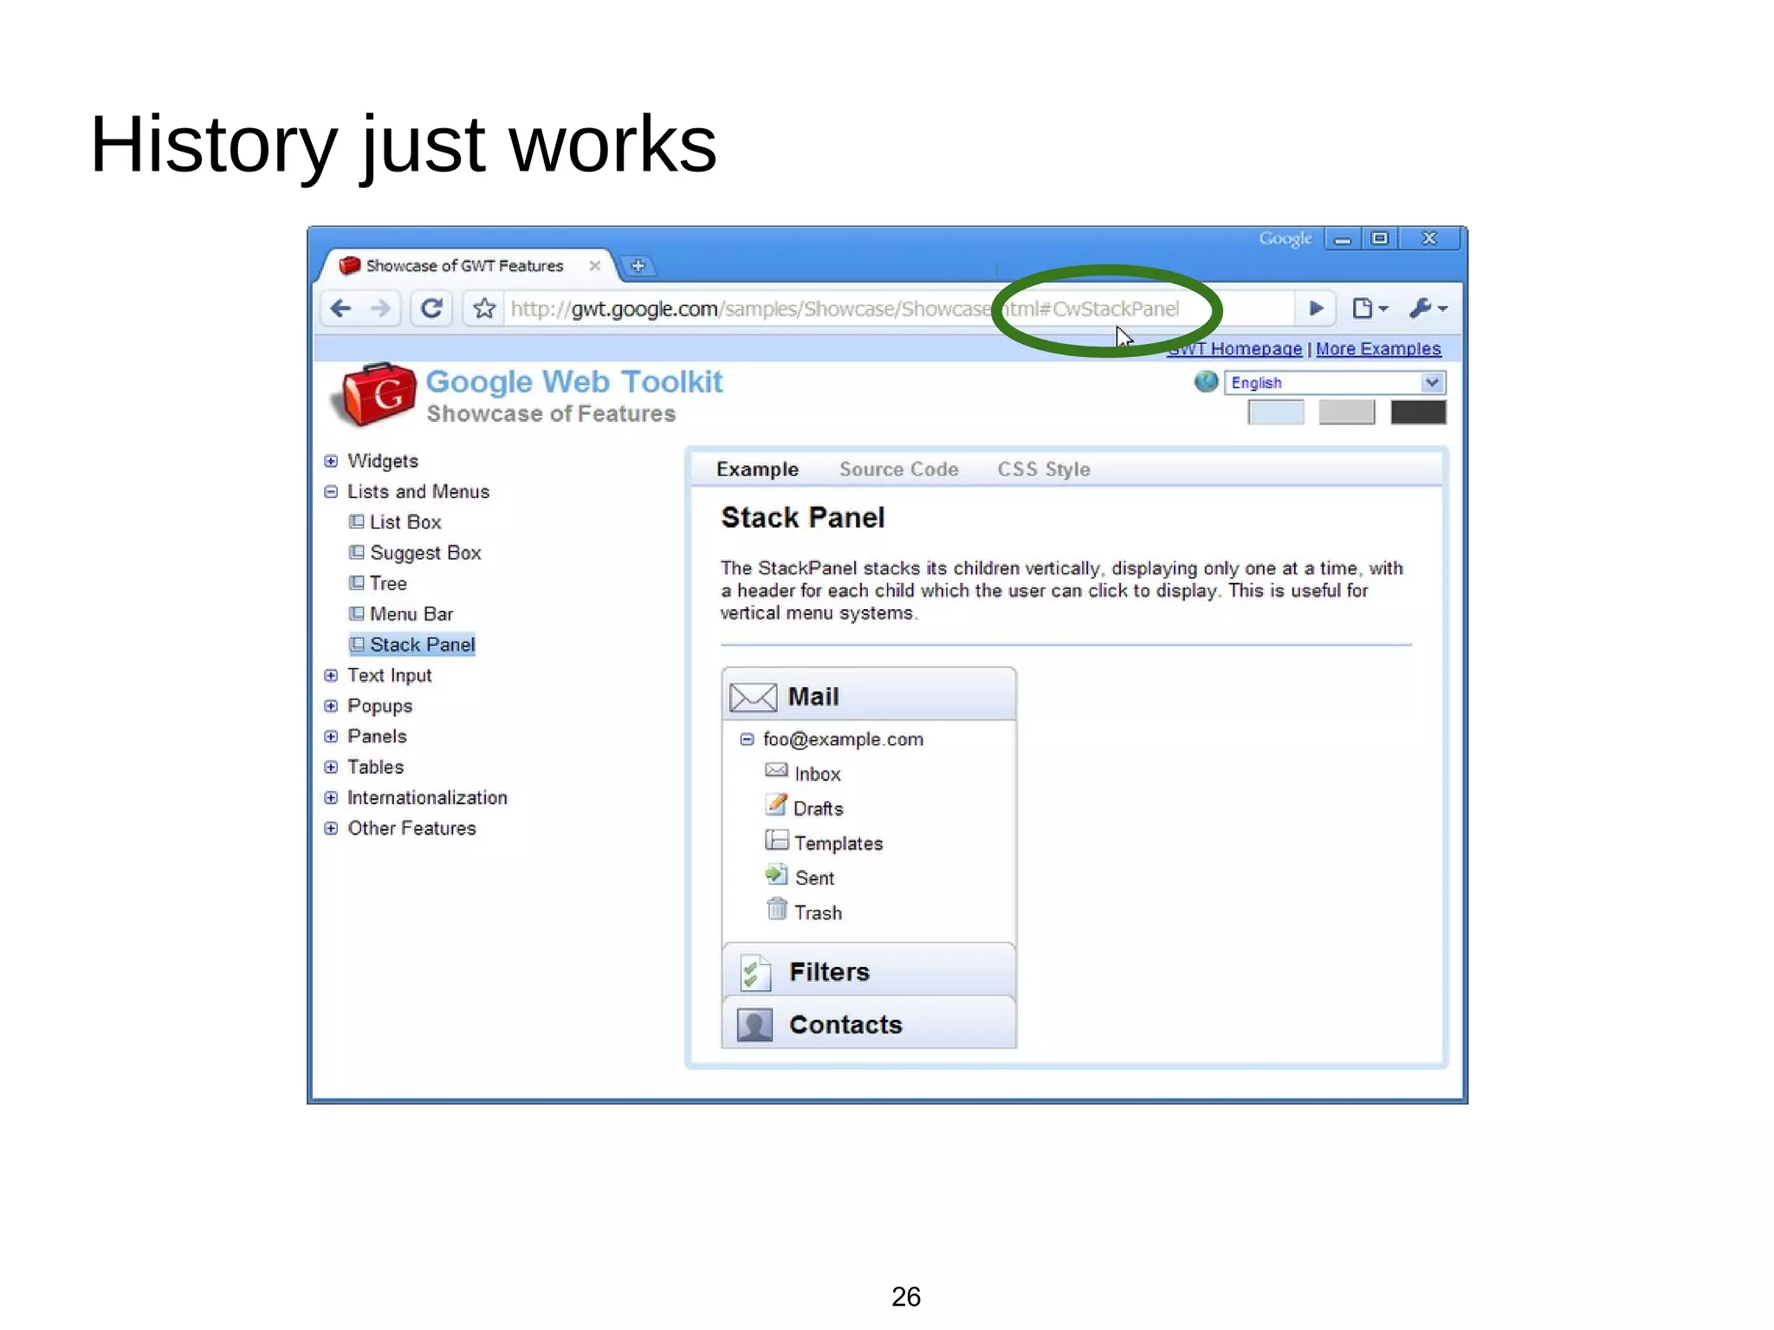Click the Menu Bar item icon
This screenshot has height=1330, width=1774.
pos(357,613)
